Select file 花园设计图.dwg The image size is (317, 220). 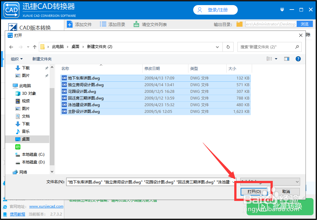coord(155,91)
